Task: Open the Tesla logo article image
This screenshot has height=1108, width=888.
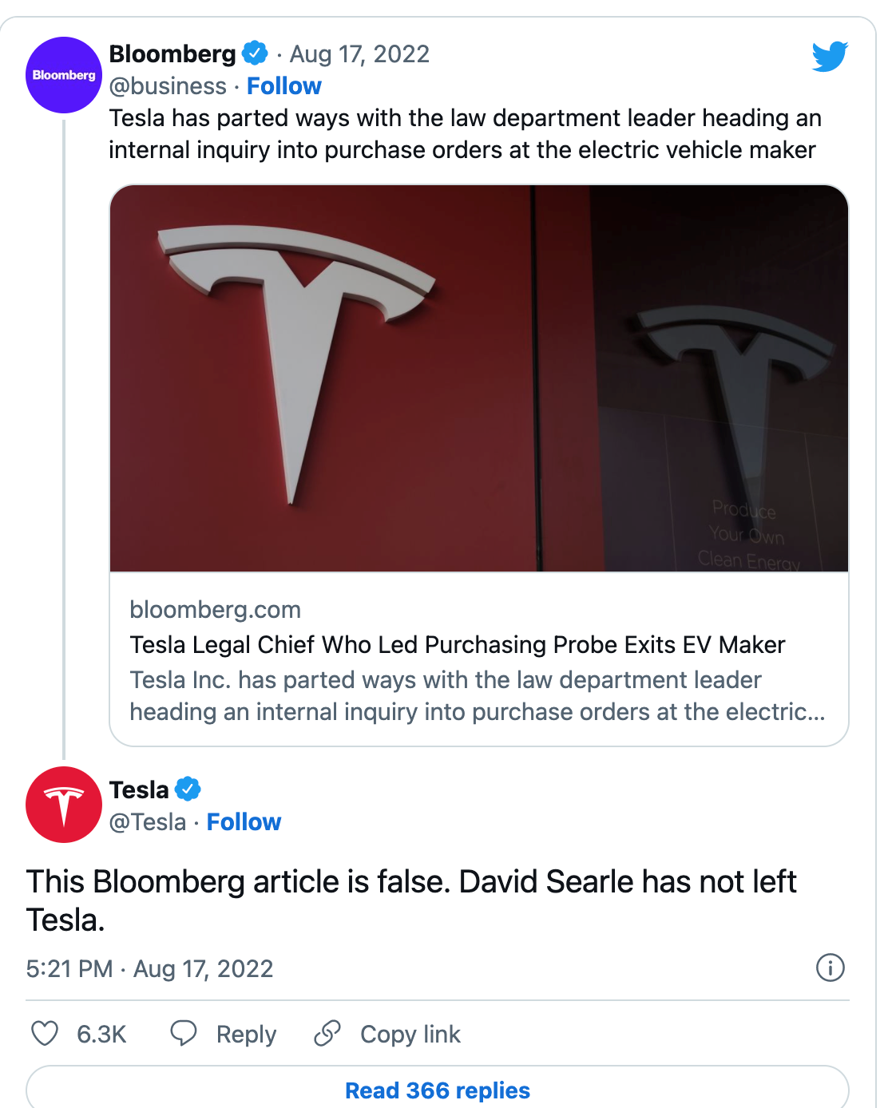Action: click(479, 378)
